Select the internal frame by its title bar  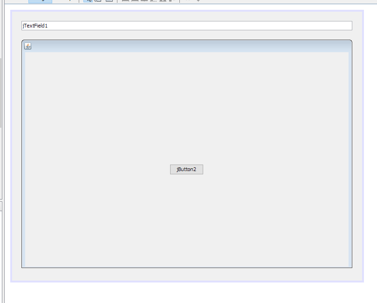(187, 46)
